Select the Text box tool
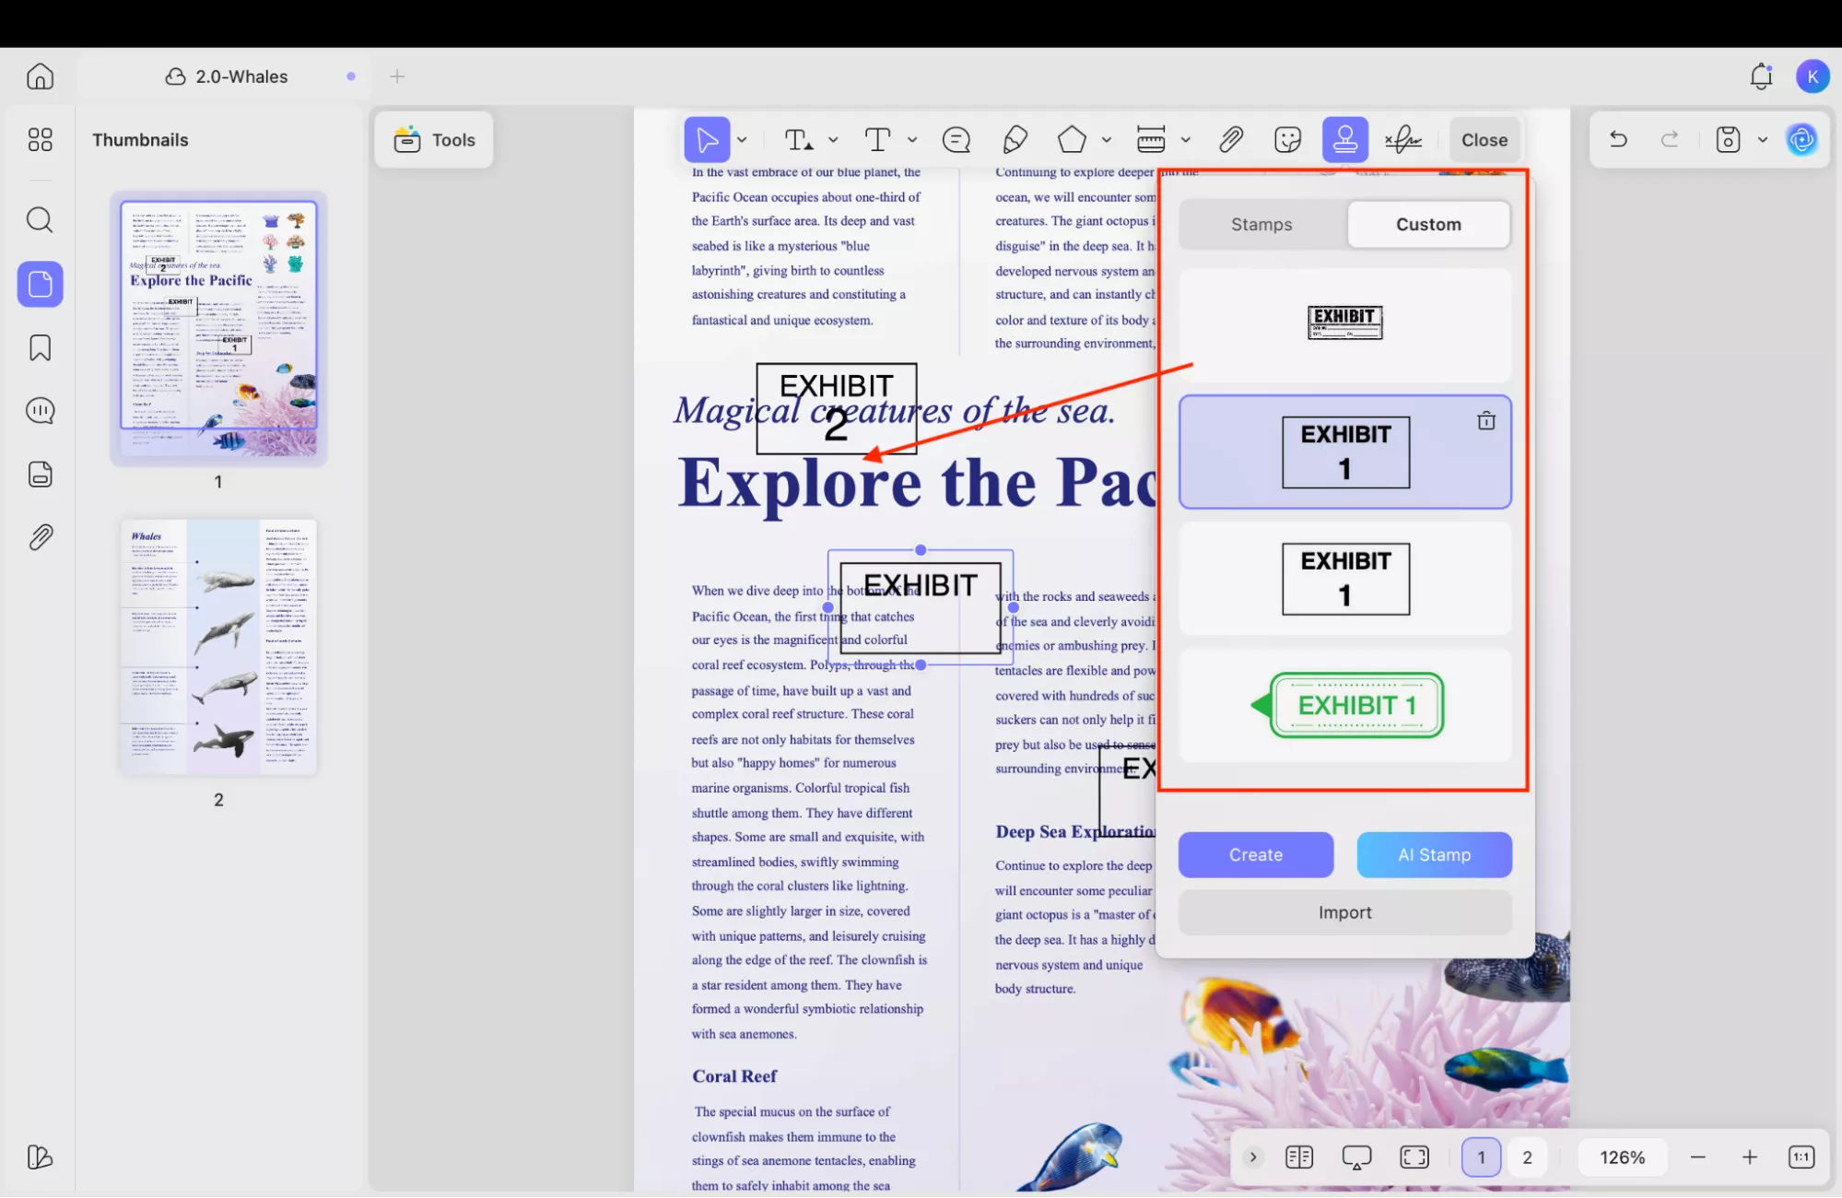 [876, 139]
